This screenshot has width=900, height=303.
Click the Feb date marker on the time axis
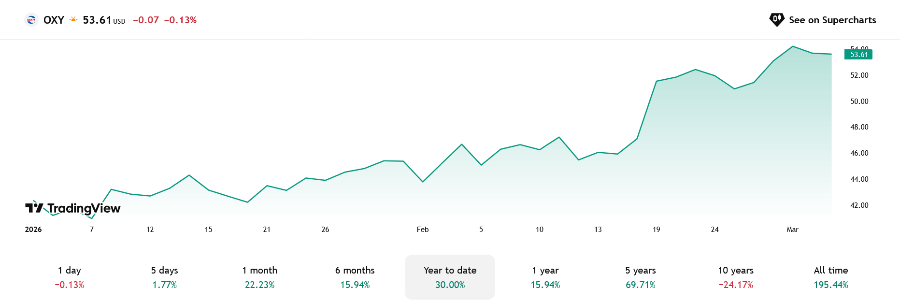click(423, 230)
